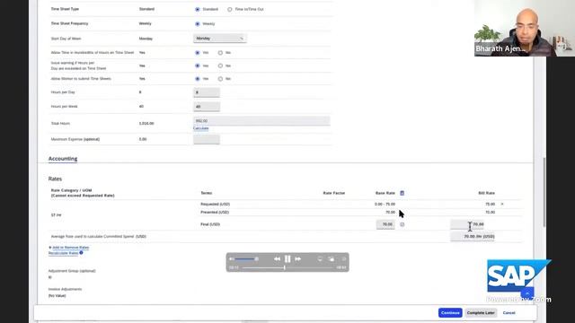Click the Rate Factor column header
Screen dimensions: 575x323
point(333,193)
